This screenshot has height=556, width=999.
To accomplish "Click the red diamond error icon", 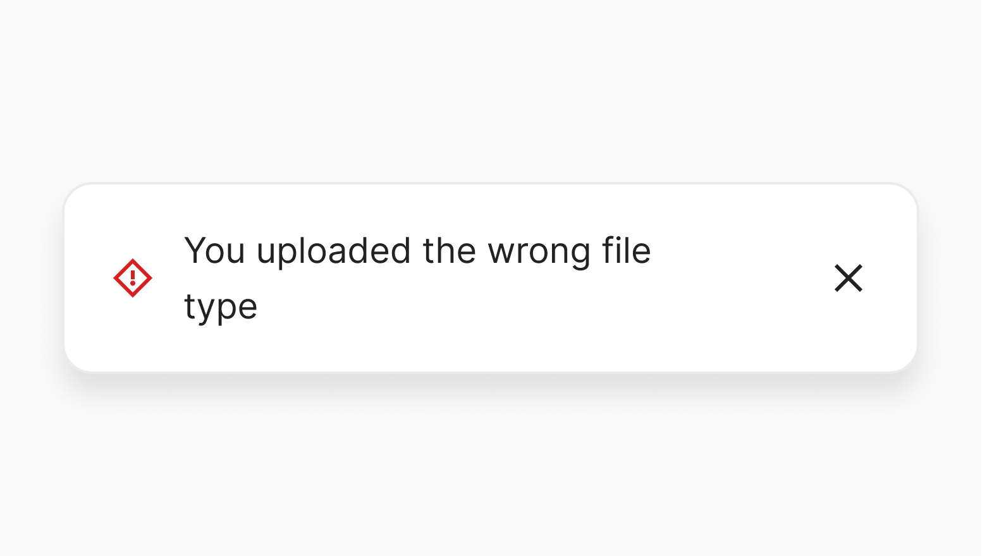I will (x=133, y=278).
